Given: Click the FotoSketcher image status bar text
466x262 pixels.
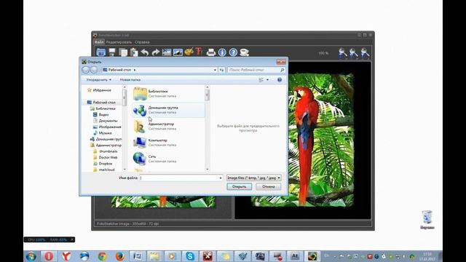Looking at the screenshot, I should tap(128, 223).
